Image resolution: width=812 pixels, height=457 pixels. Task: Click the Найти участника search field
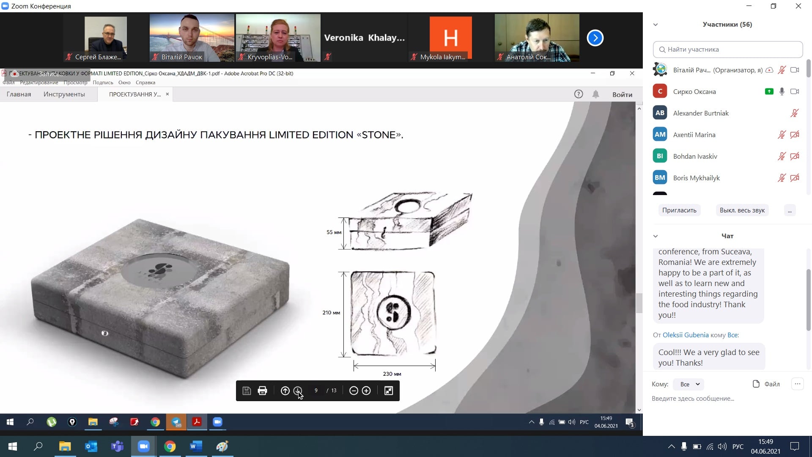coord(727,50)
